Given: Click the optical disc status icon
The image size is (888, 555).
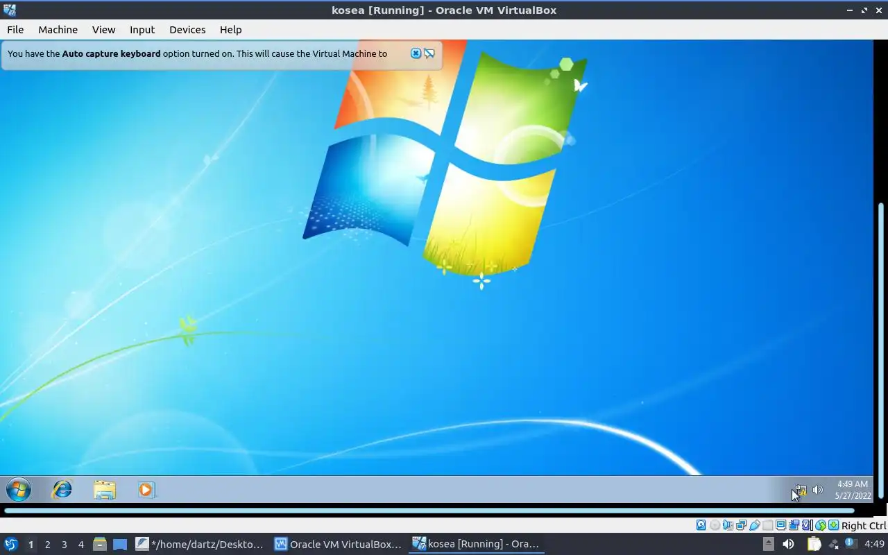Looking at the screenshot, I should (715, 525).
